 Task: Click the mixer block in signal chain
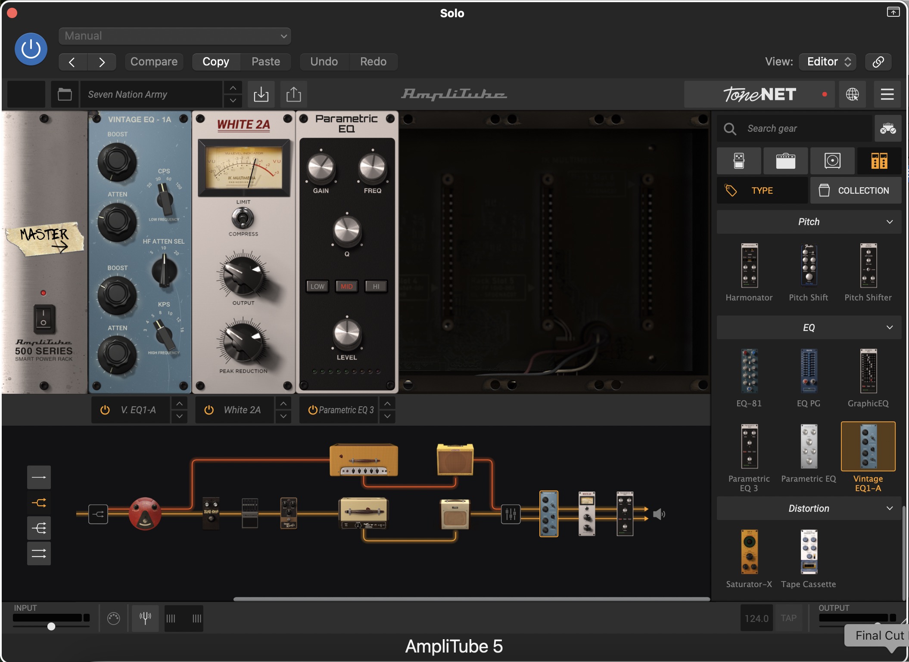coord(511,514)
